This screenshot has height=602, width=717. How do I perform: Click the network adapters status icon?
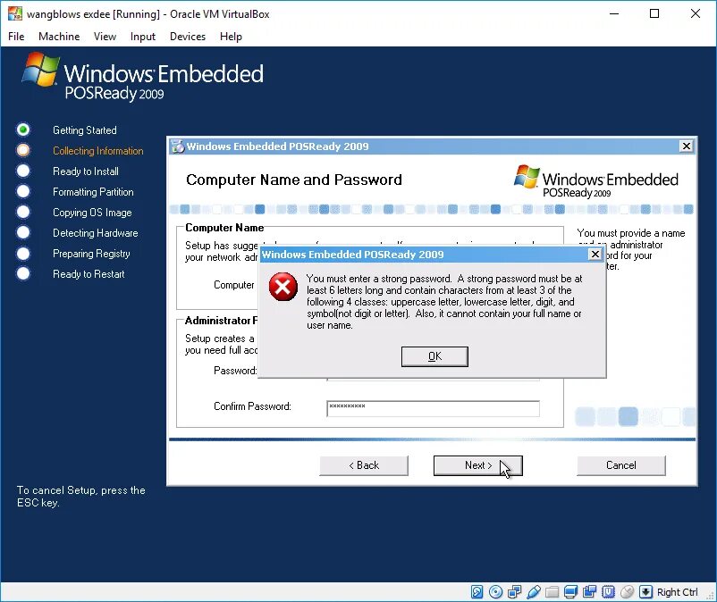pos(514,592)
